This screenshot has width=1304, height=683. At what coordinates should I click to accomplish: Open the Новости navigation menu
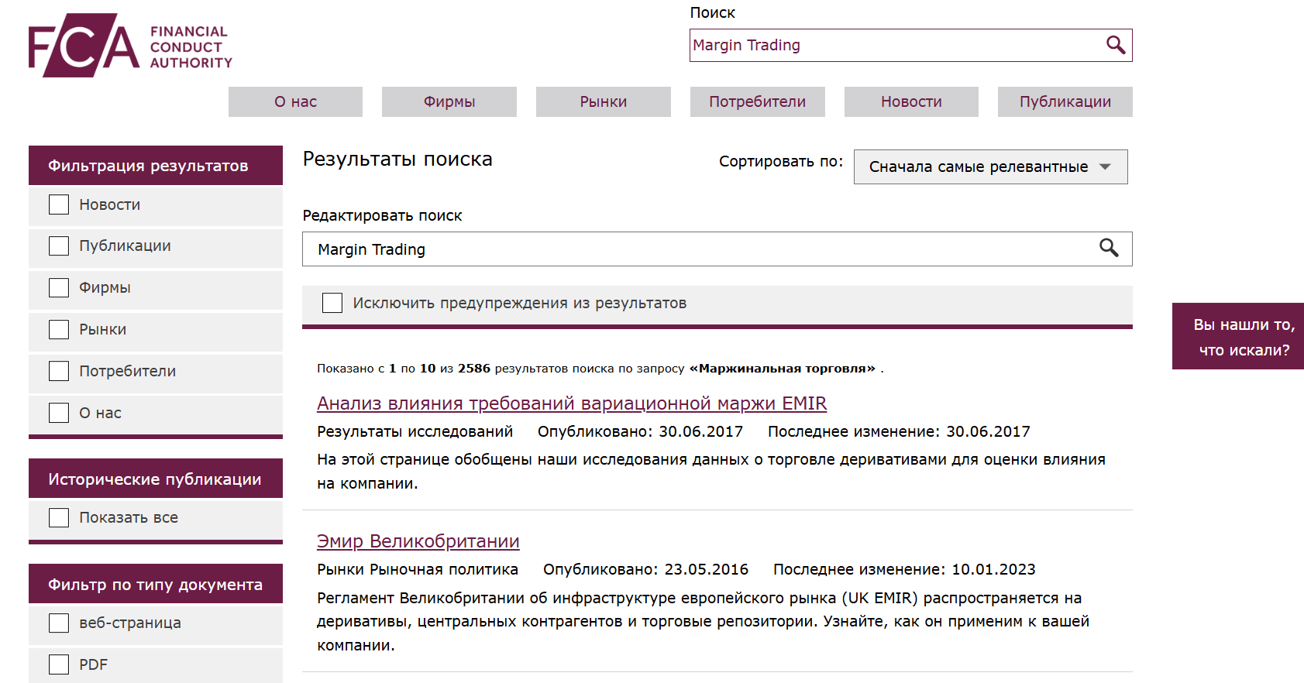911,101
